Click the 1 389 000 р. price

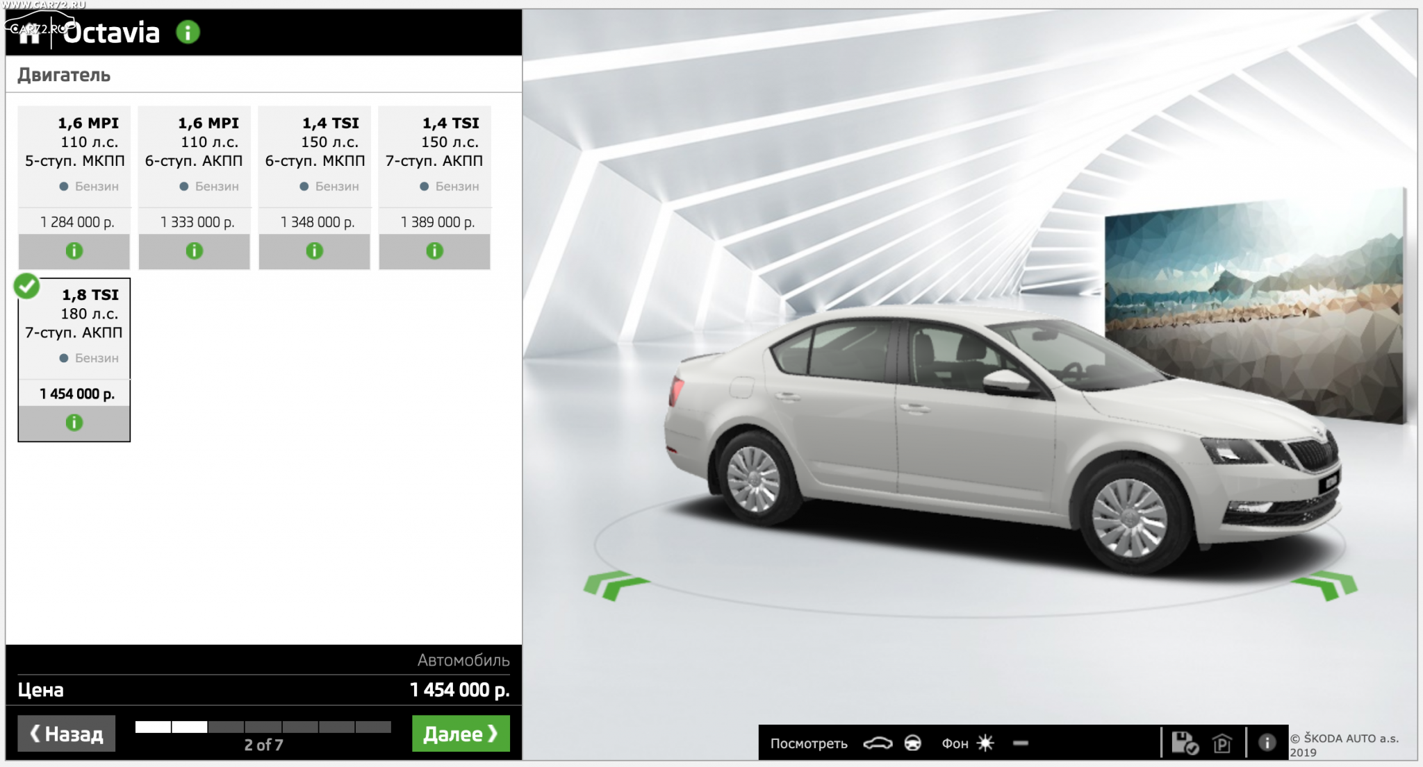pyautogui.click(x=438, y=222)
